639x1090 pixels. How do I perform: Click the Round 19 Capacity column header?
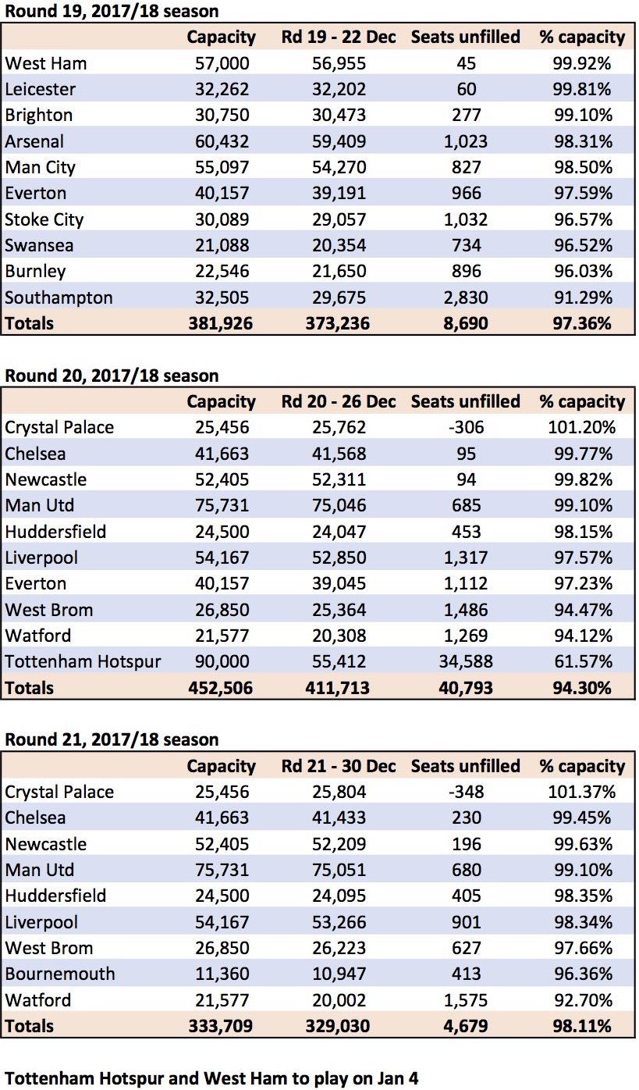[222, 37]
